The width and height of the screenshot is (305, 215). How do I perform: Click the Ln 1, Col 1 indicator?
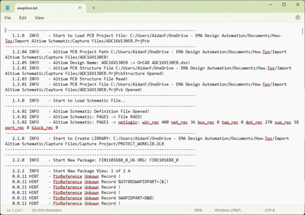(14, 210)
